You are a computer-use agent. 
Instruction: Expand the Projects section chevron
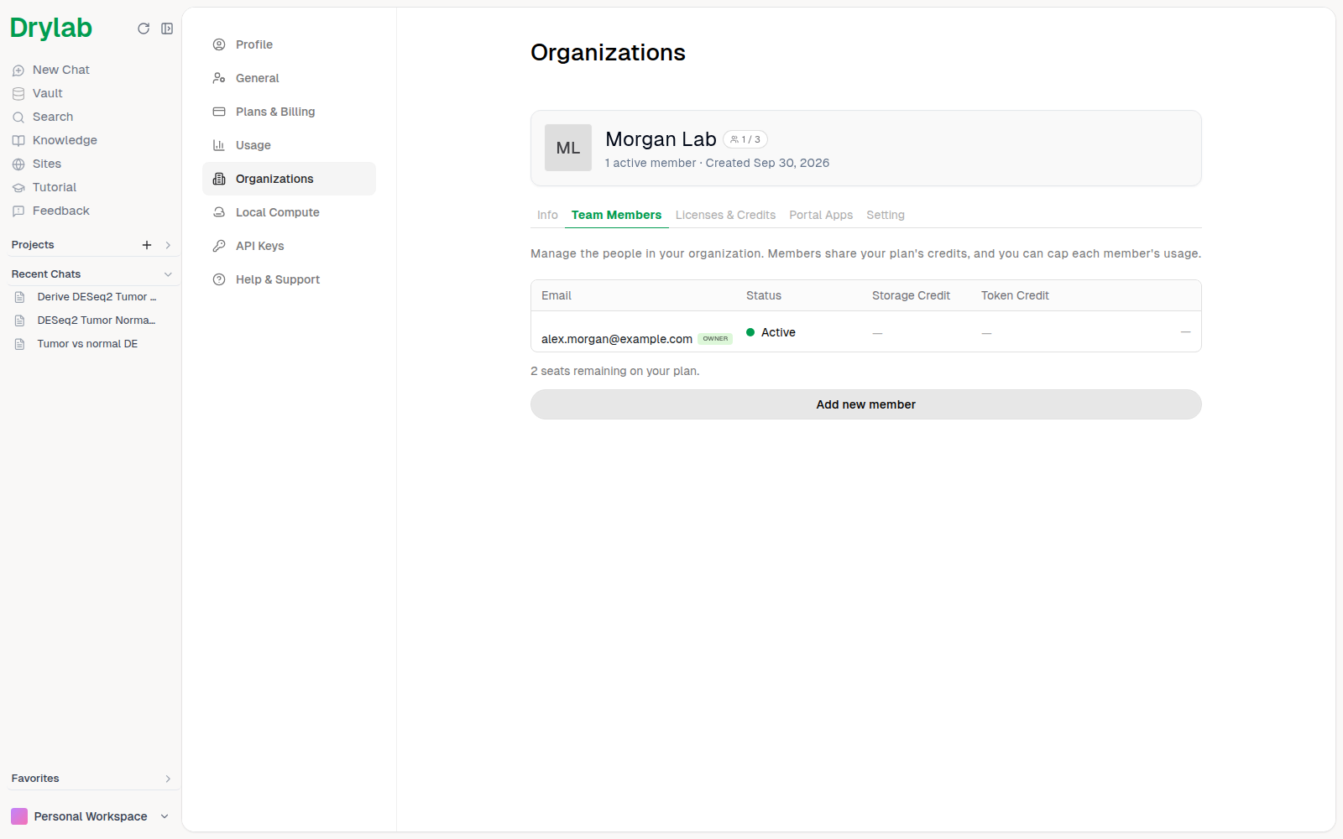pyautogui.click(x=168, y=245)
